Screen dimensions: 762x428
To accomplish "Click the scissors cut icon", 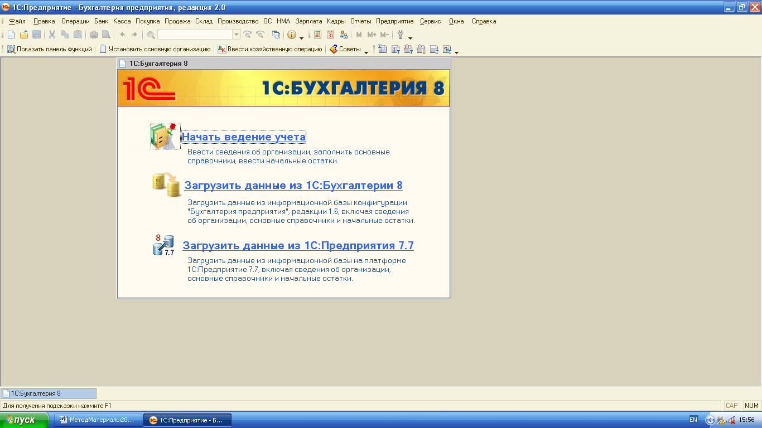I will coord(52,35).
